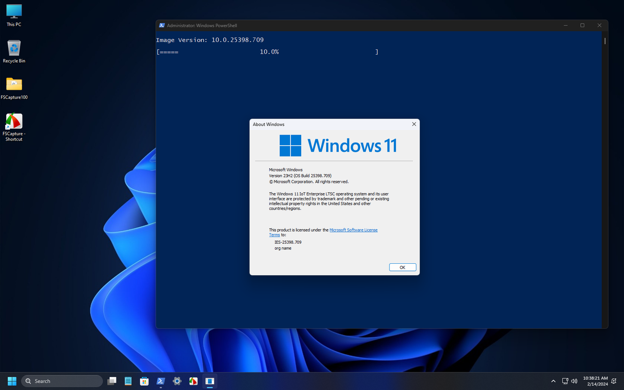Show hidden system tray icons
This screenshot has width=624, height=390.
coord(553,381)
